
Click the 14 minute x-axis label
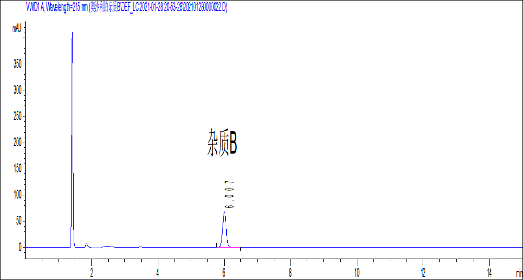(x=489, y=272)
